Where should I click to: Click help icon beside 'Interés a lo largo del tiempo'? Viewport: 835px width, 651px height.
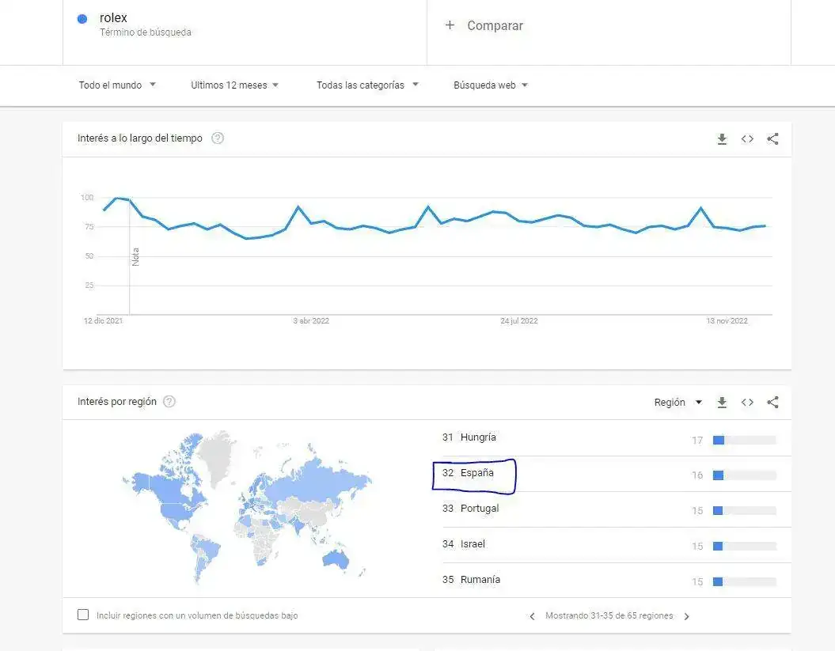[218, 138]
